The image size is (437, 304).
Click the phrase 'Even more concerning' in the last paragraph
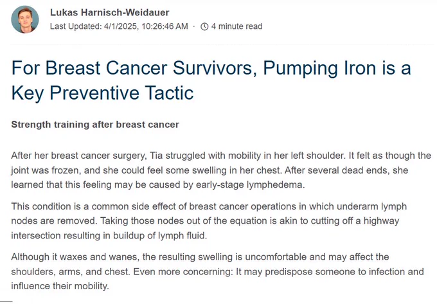tap(183, 272)
